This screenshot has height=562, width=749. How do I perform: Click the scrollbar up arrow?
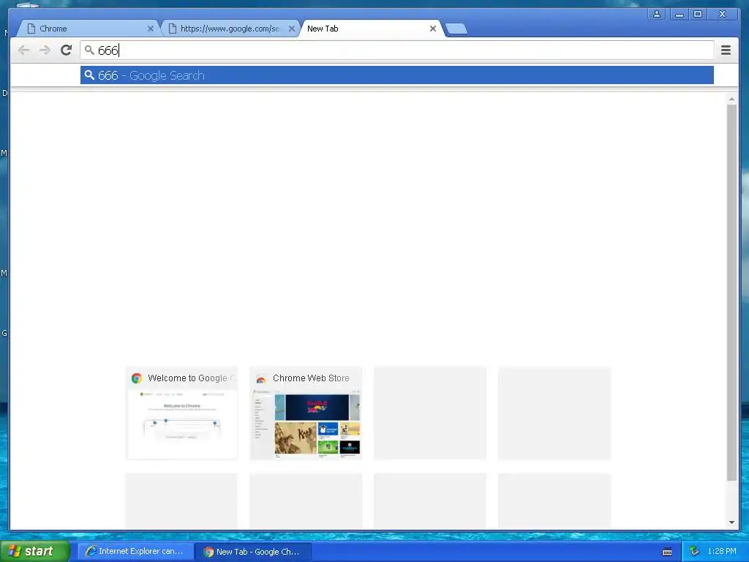point(731,100)
